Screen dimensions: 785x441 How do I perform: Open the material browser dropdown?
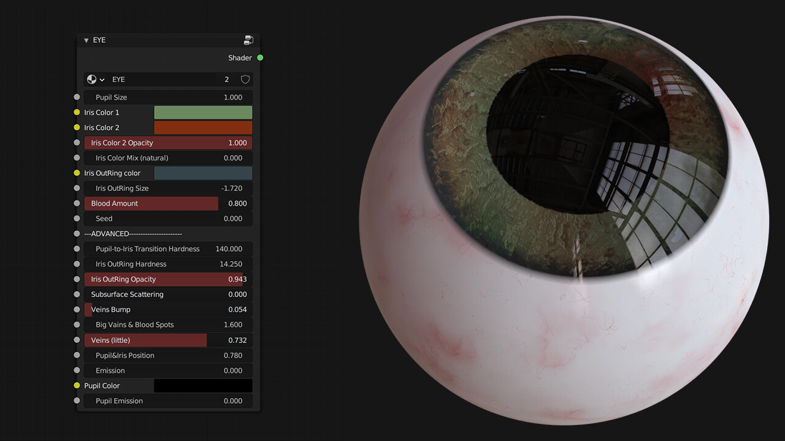102,79
